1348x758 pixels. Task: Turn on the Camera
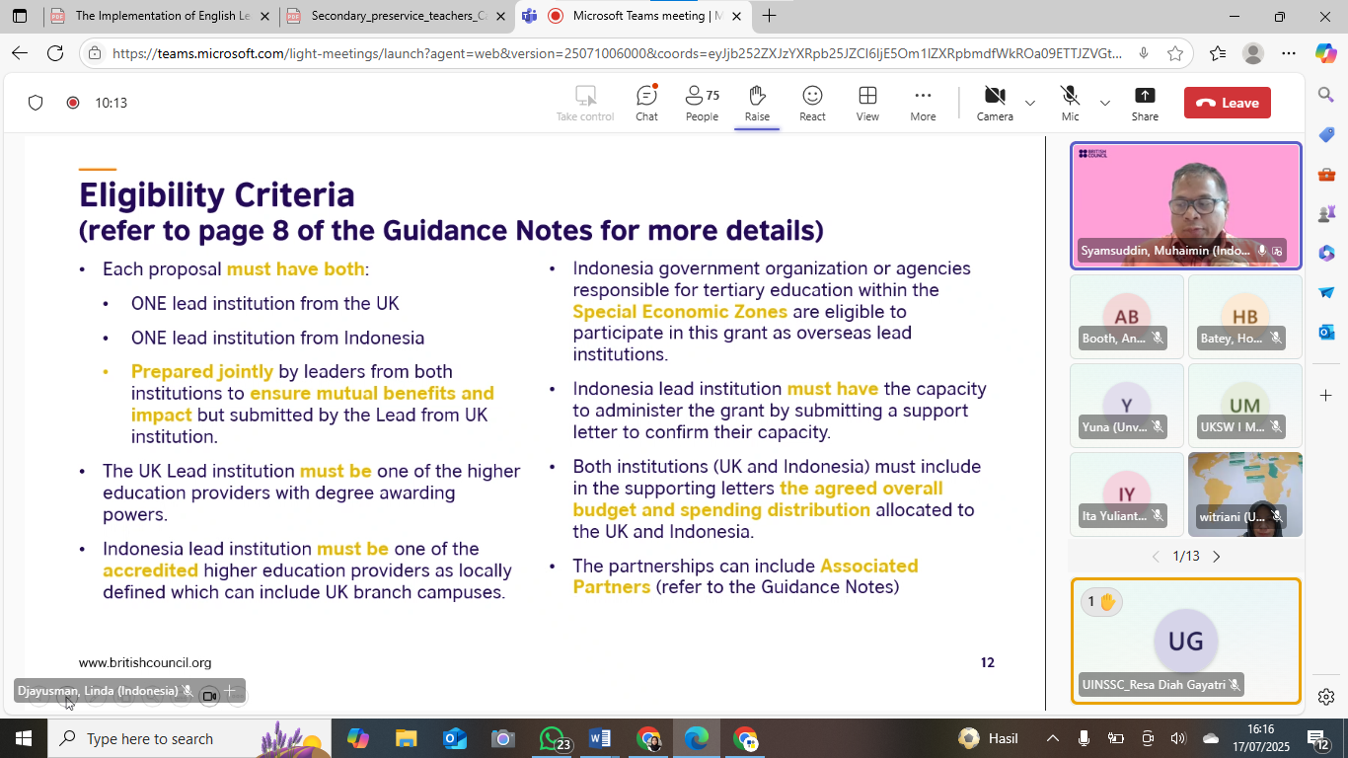(995, 103)
